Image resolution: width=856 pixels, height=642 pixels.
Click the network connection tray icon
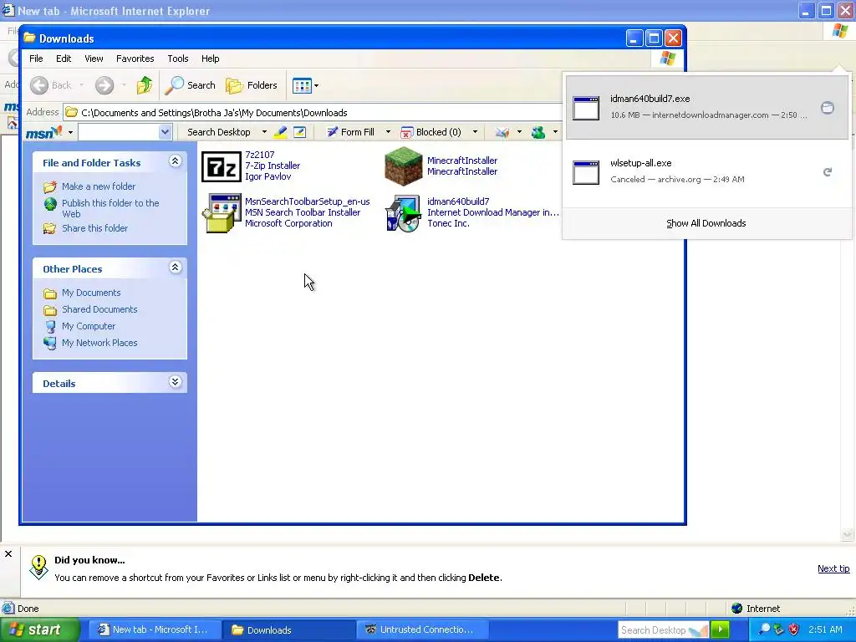coord(779,629)
